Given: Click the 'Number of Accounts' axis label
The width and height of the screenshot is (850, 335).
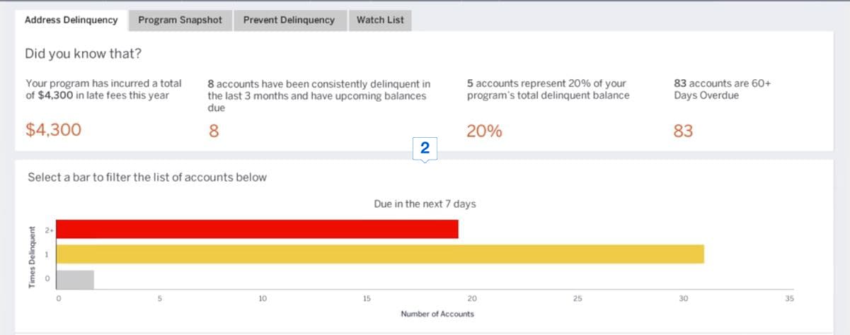Looking at the screenshot, I should (437, 314).
